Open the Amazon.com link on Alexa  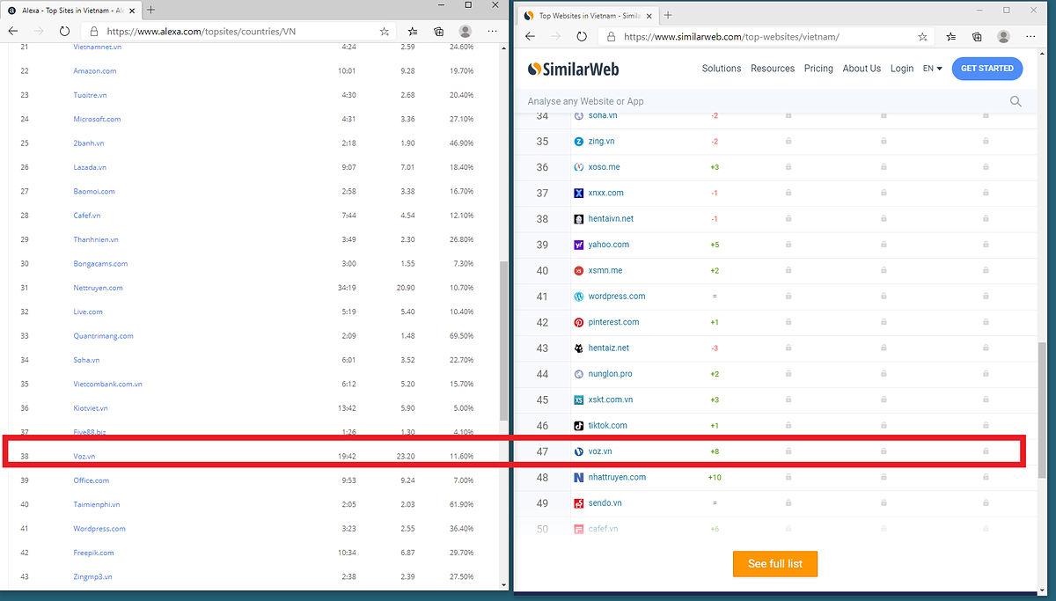95,71
